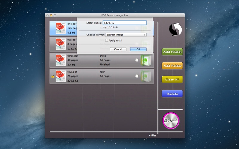Click 'All Pages' in four.pdf row

(x=105, y=76)
